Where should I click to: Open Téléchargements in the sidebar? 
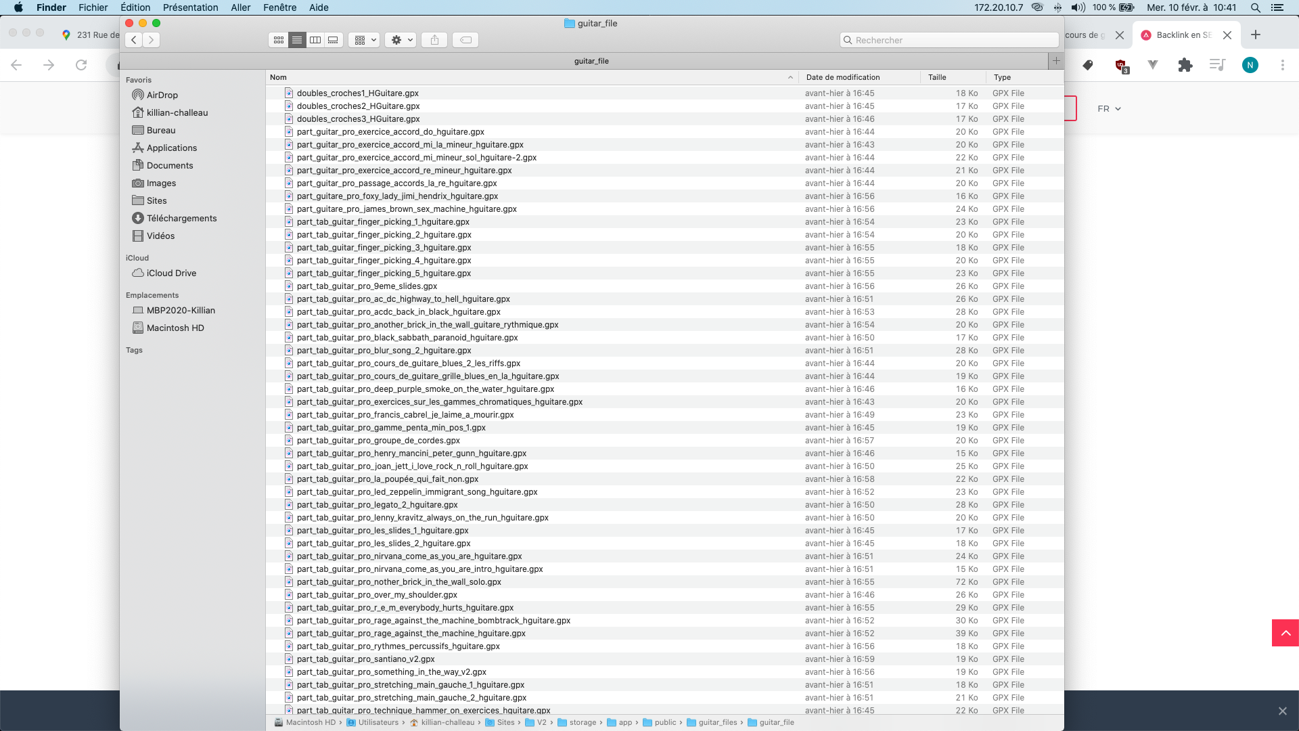click(181, 219)
